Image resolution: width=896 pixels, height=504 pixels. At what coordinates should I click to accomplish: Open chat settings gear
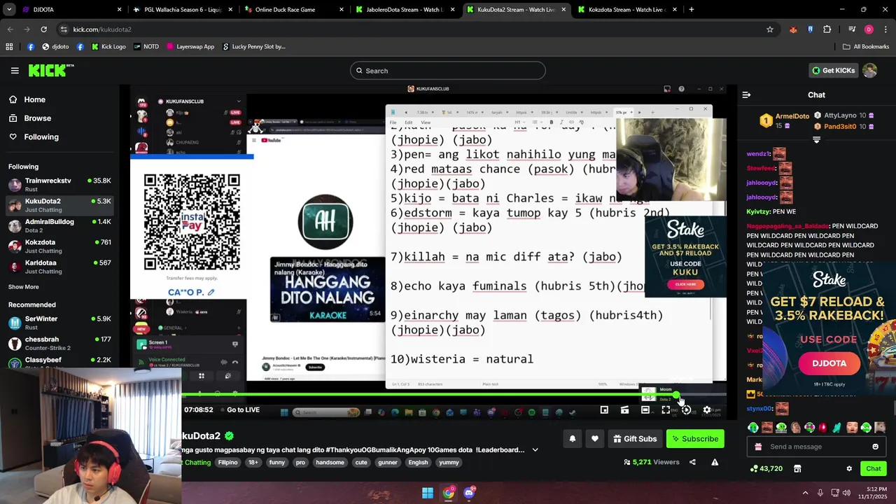click(x=849, y=469)
